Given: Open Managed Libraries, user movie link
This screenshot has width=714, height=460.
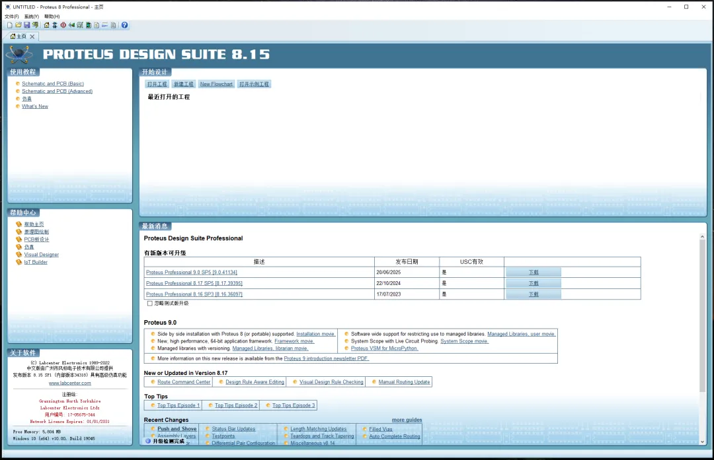Looking at the screenshot, I should coord(522,334).
